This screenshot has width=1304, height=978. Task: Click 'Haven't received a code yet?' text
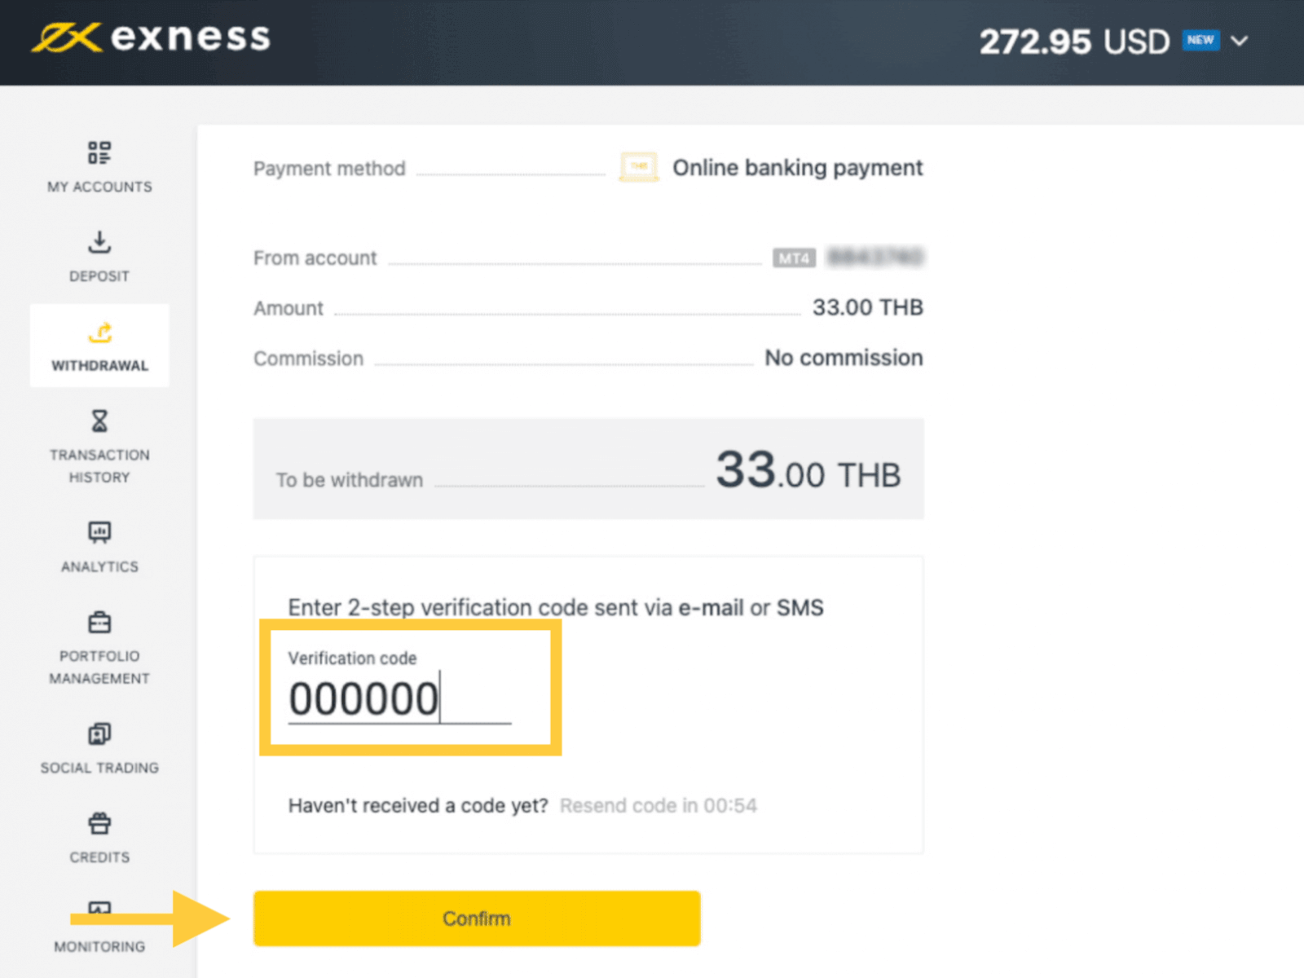[418, 806]
